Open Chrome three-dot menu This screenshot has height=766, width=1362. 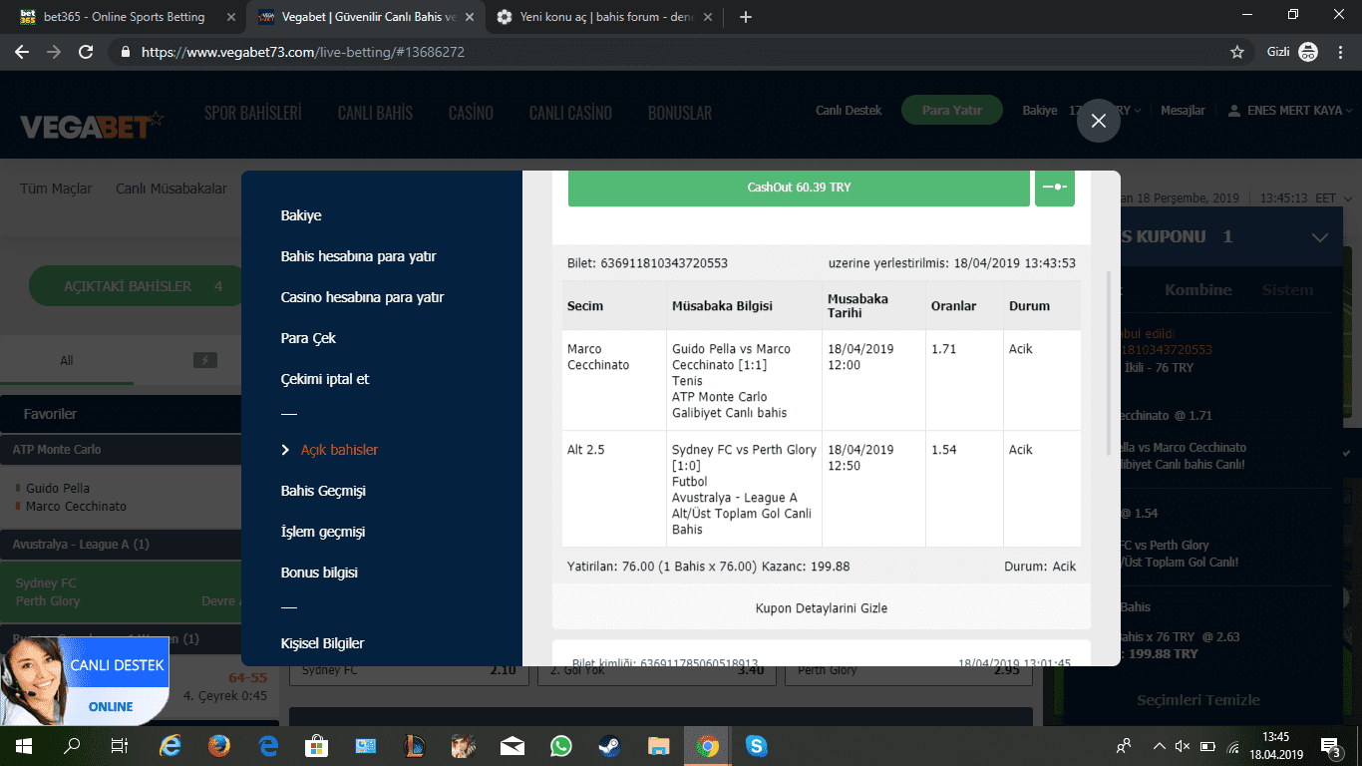(1341, 52)
